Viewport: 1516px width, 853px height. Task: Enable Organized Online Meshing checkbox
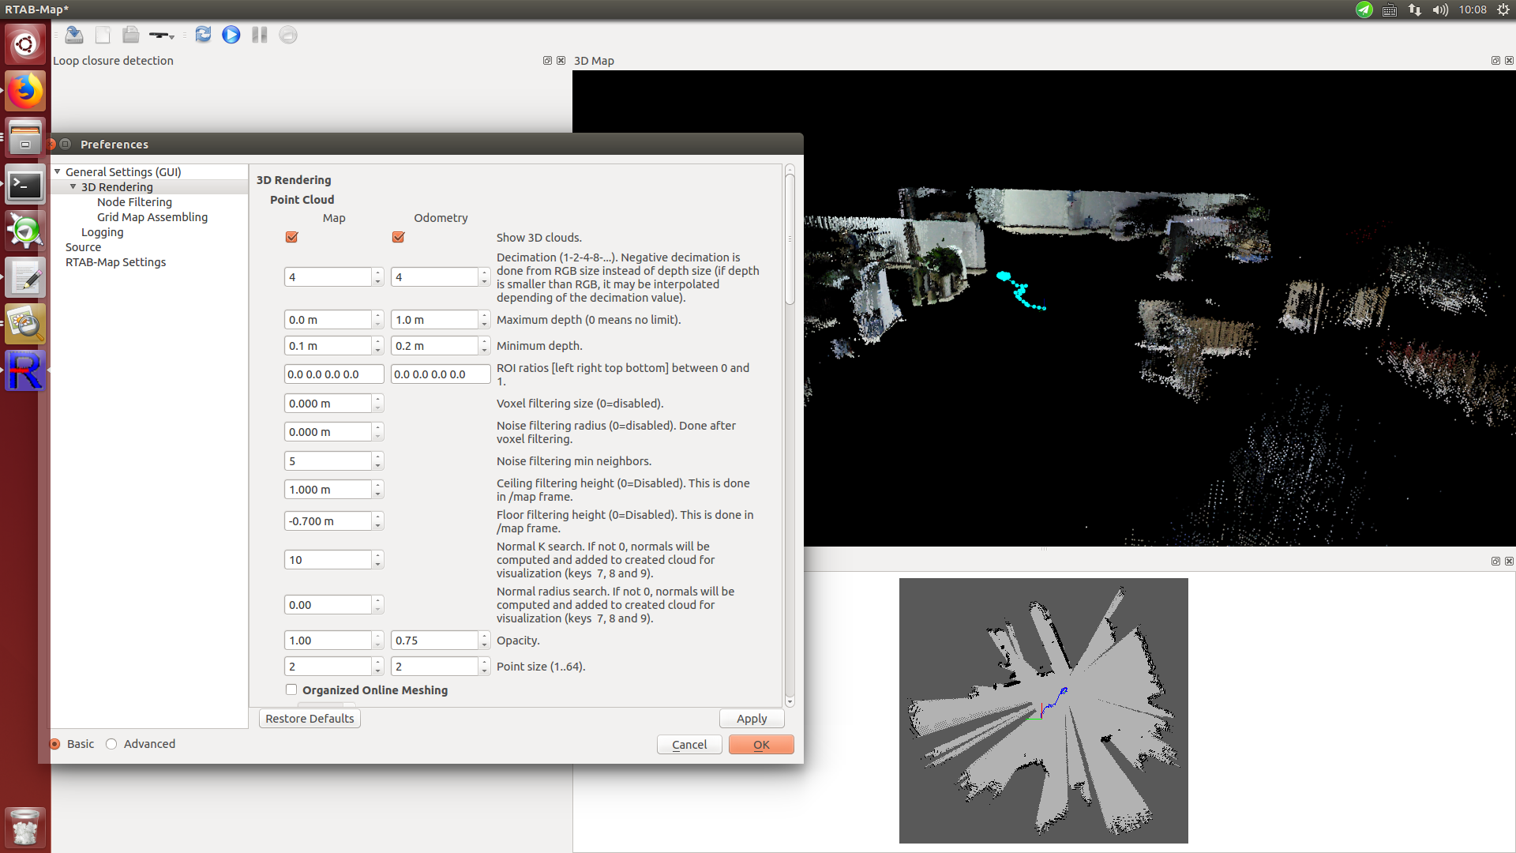pyautogui.click(x=291, y=690)
